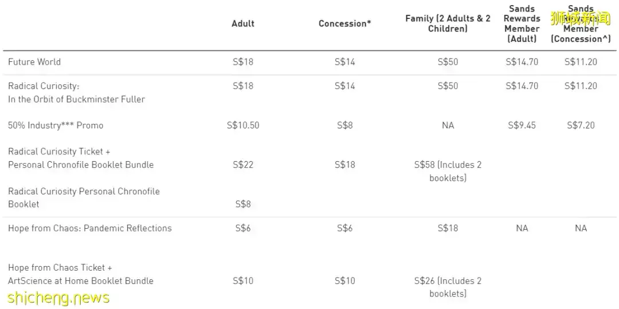Click the Radical Curiosity: Buckminster Fuller row title

(x=76, y=92)
